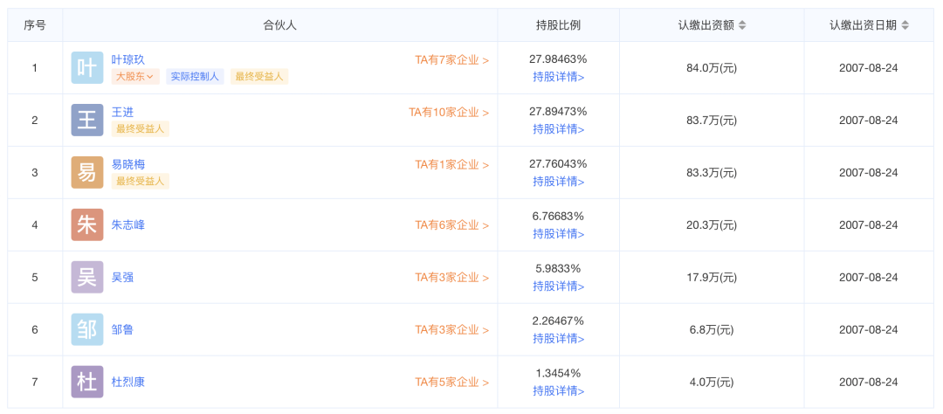Open partner link 易晓梅
The image size is (943, 414).
(x=128, y=164)
